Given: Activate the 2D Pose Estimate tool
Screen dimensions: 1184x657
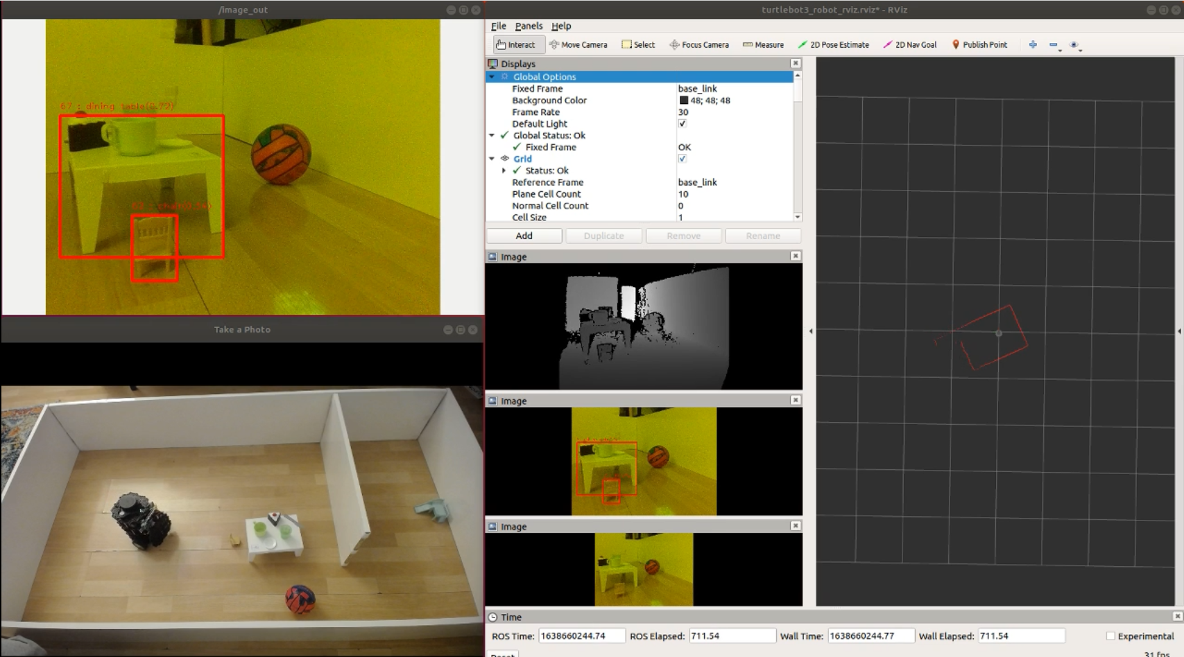Looking at the screenshot, I should pyautogui.click(x=833, y=44).
